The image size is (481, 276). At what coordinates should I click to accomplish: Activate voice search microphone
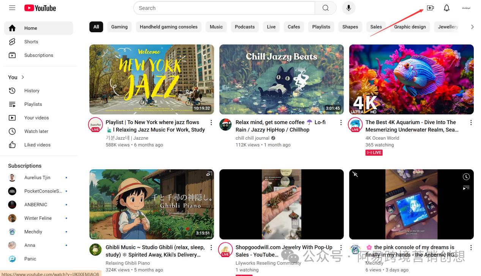pos(349,8)
